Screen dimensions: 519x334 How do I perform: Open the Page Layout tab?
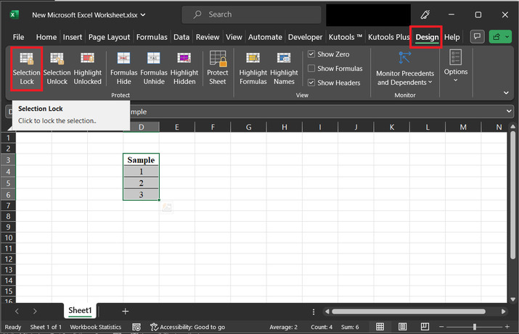click(x=107, y=37)
